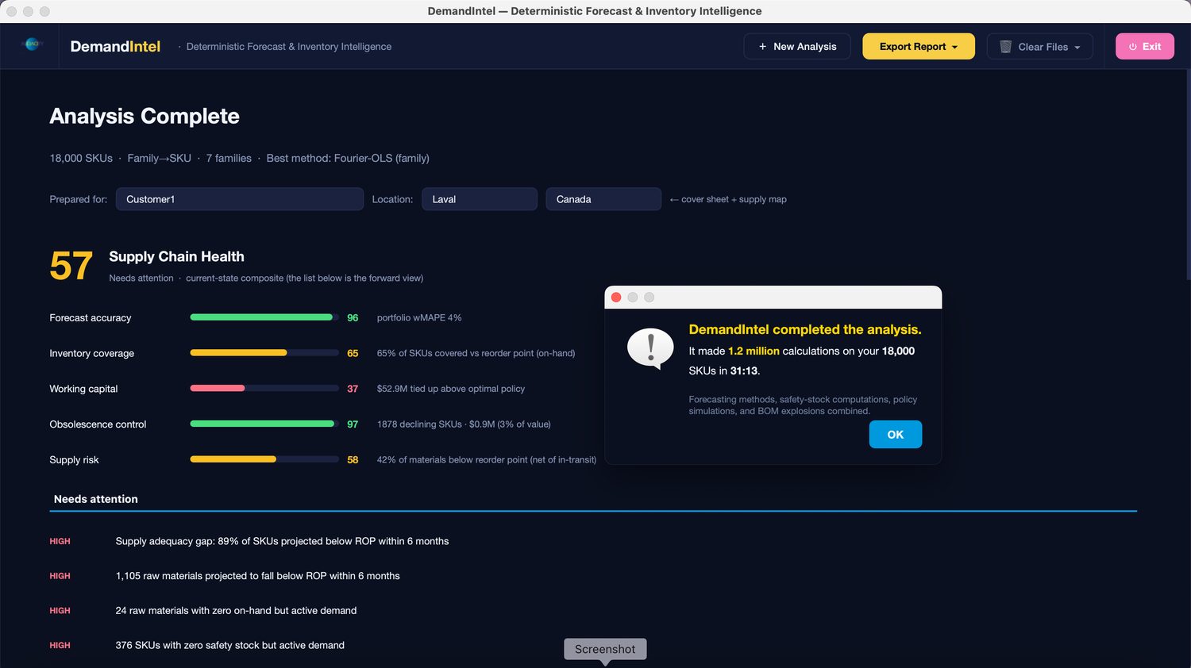The image size is (1191, 668).
Task: Click the $52.9M tied up description
Action: click(x=451, y=389)
